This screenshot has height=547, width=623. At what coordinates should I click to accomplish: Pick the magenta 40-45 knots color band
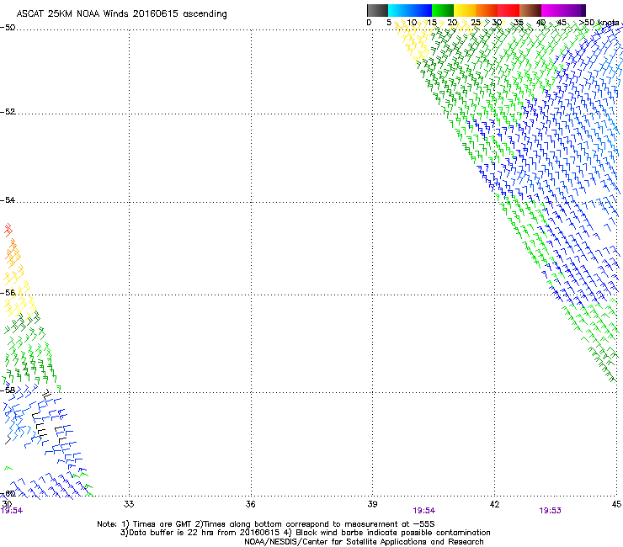[x=552, y=10]
